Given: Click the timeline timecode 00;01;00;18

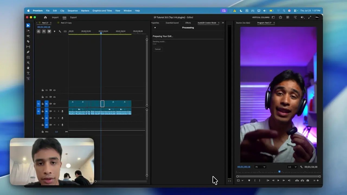Looking at the screenshot, I should (44, 27).
